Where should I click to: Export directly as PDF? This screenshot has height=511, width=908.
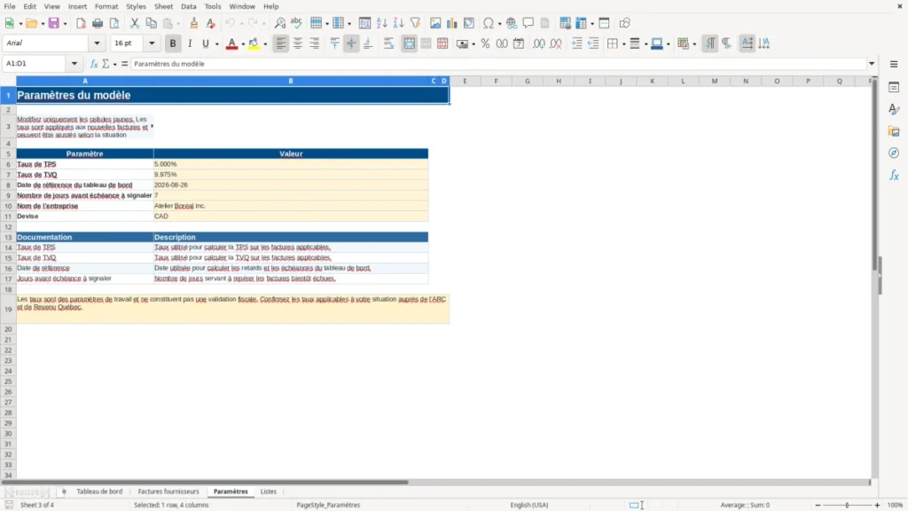point(81,23)
